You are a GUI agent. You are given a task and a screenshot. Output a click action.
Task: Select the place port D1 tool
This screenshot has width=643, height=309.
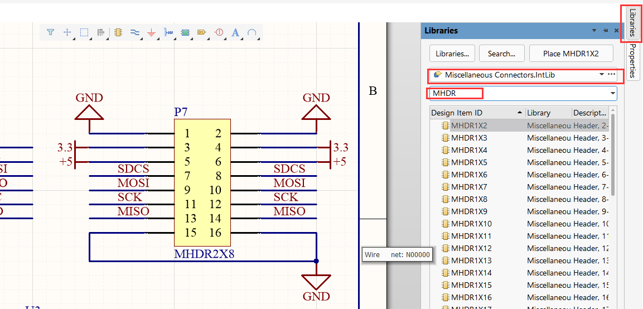[x=201, y=32]
